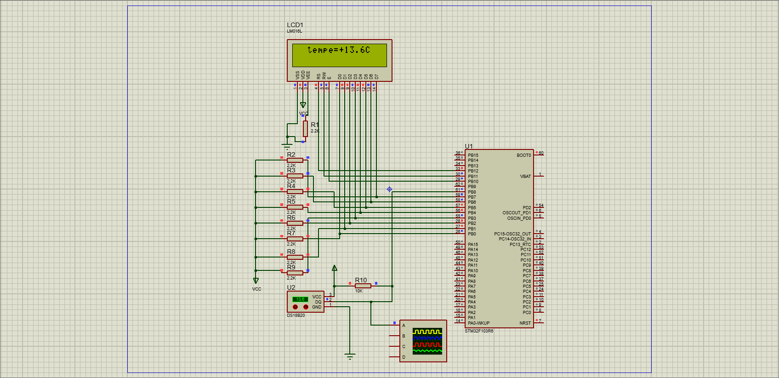Image resolution: width=779 pixels, height=378 pixels.
Task: Click the VBAT pin on the STM32
Action: coord(525,177)
